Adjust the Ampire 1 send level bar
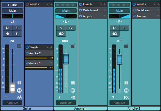The width and height of the screenshot is (161, 111). click(x=37, y=68)
